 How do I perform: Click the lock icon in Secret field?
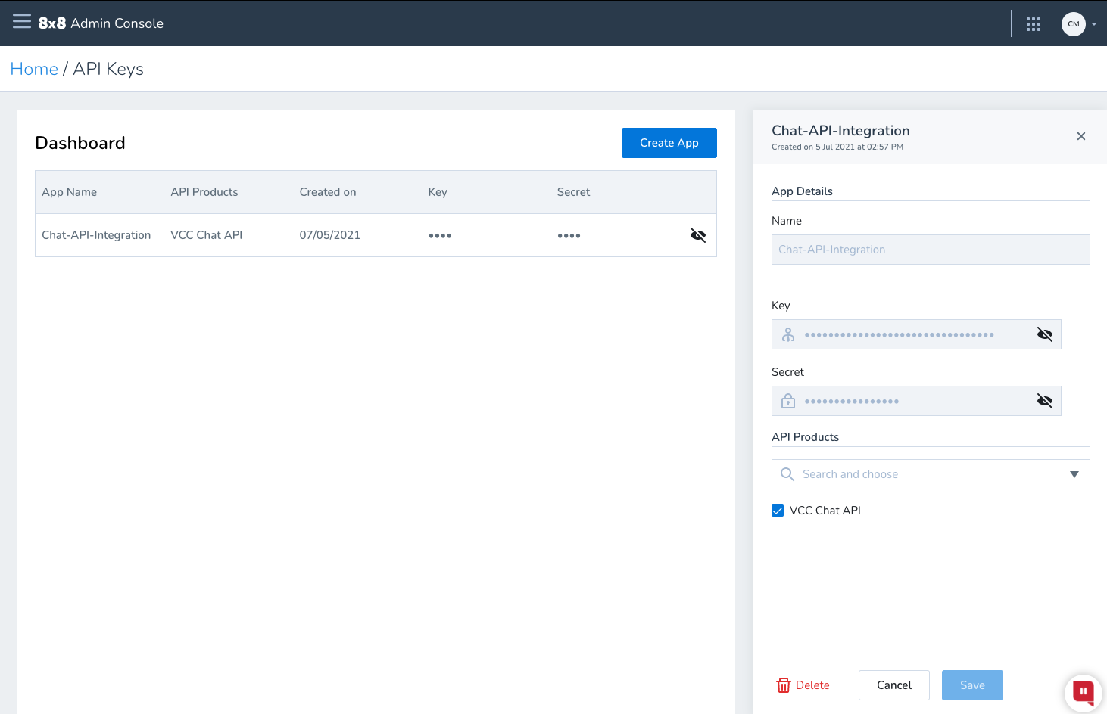click(788, 401)
